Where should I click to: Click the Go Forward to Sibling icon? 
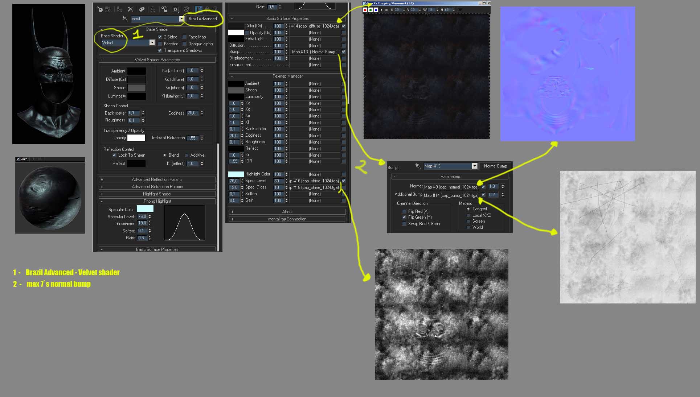point(215,9)
